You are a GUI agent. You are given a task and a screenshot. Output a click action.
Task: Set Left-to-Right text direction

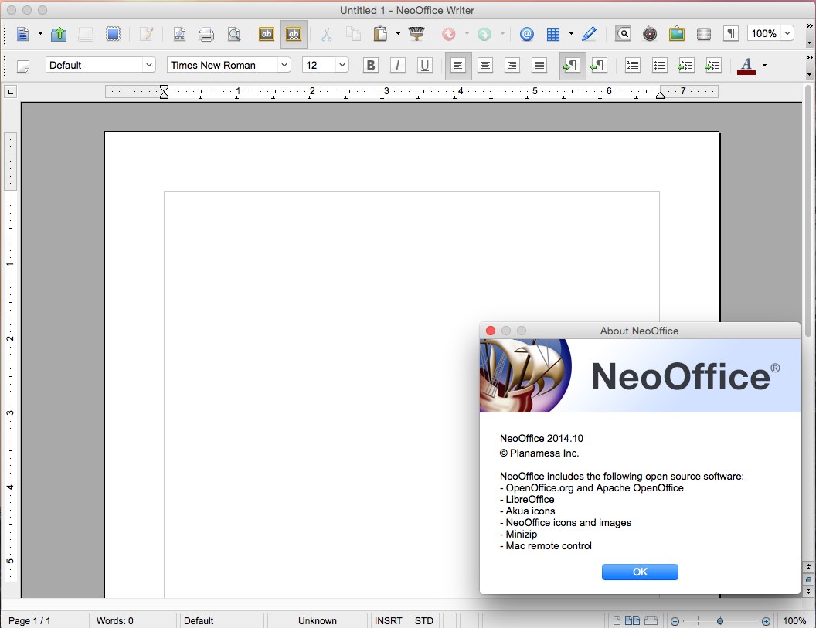pos(572,66)
